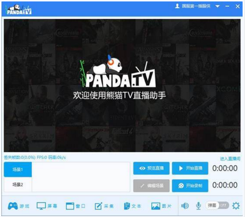The width and height of the screenshot is (245, 217).
Task: Click the speaker volume icon
Action: (185, 206)
